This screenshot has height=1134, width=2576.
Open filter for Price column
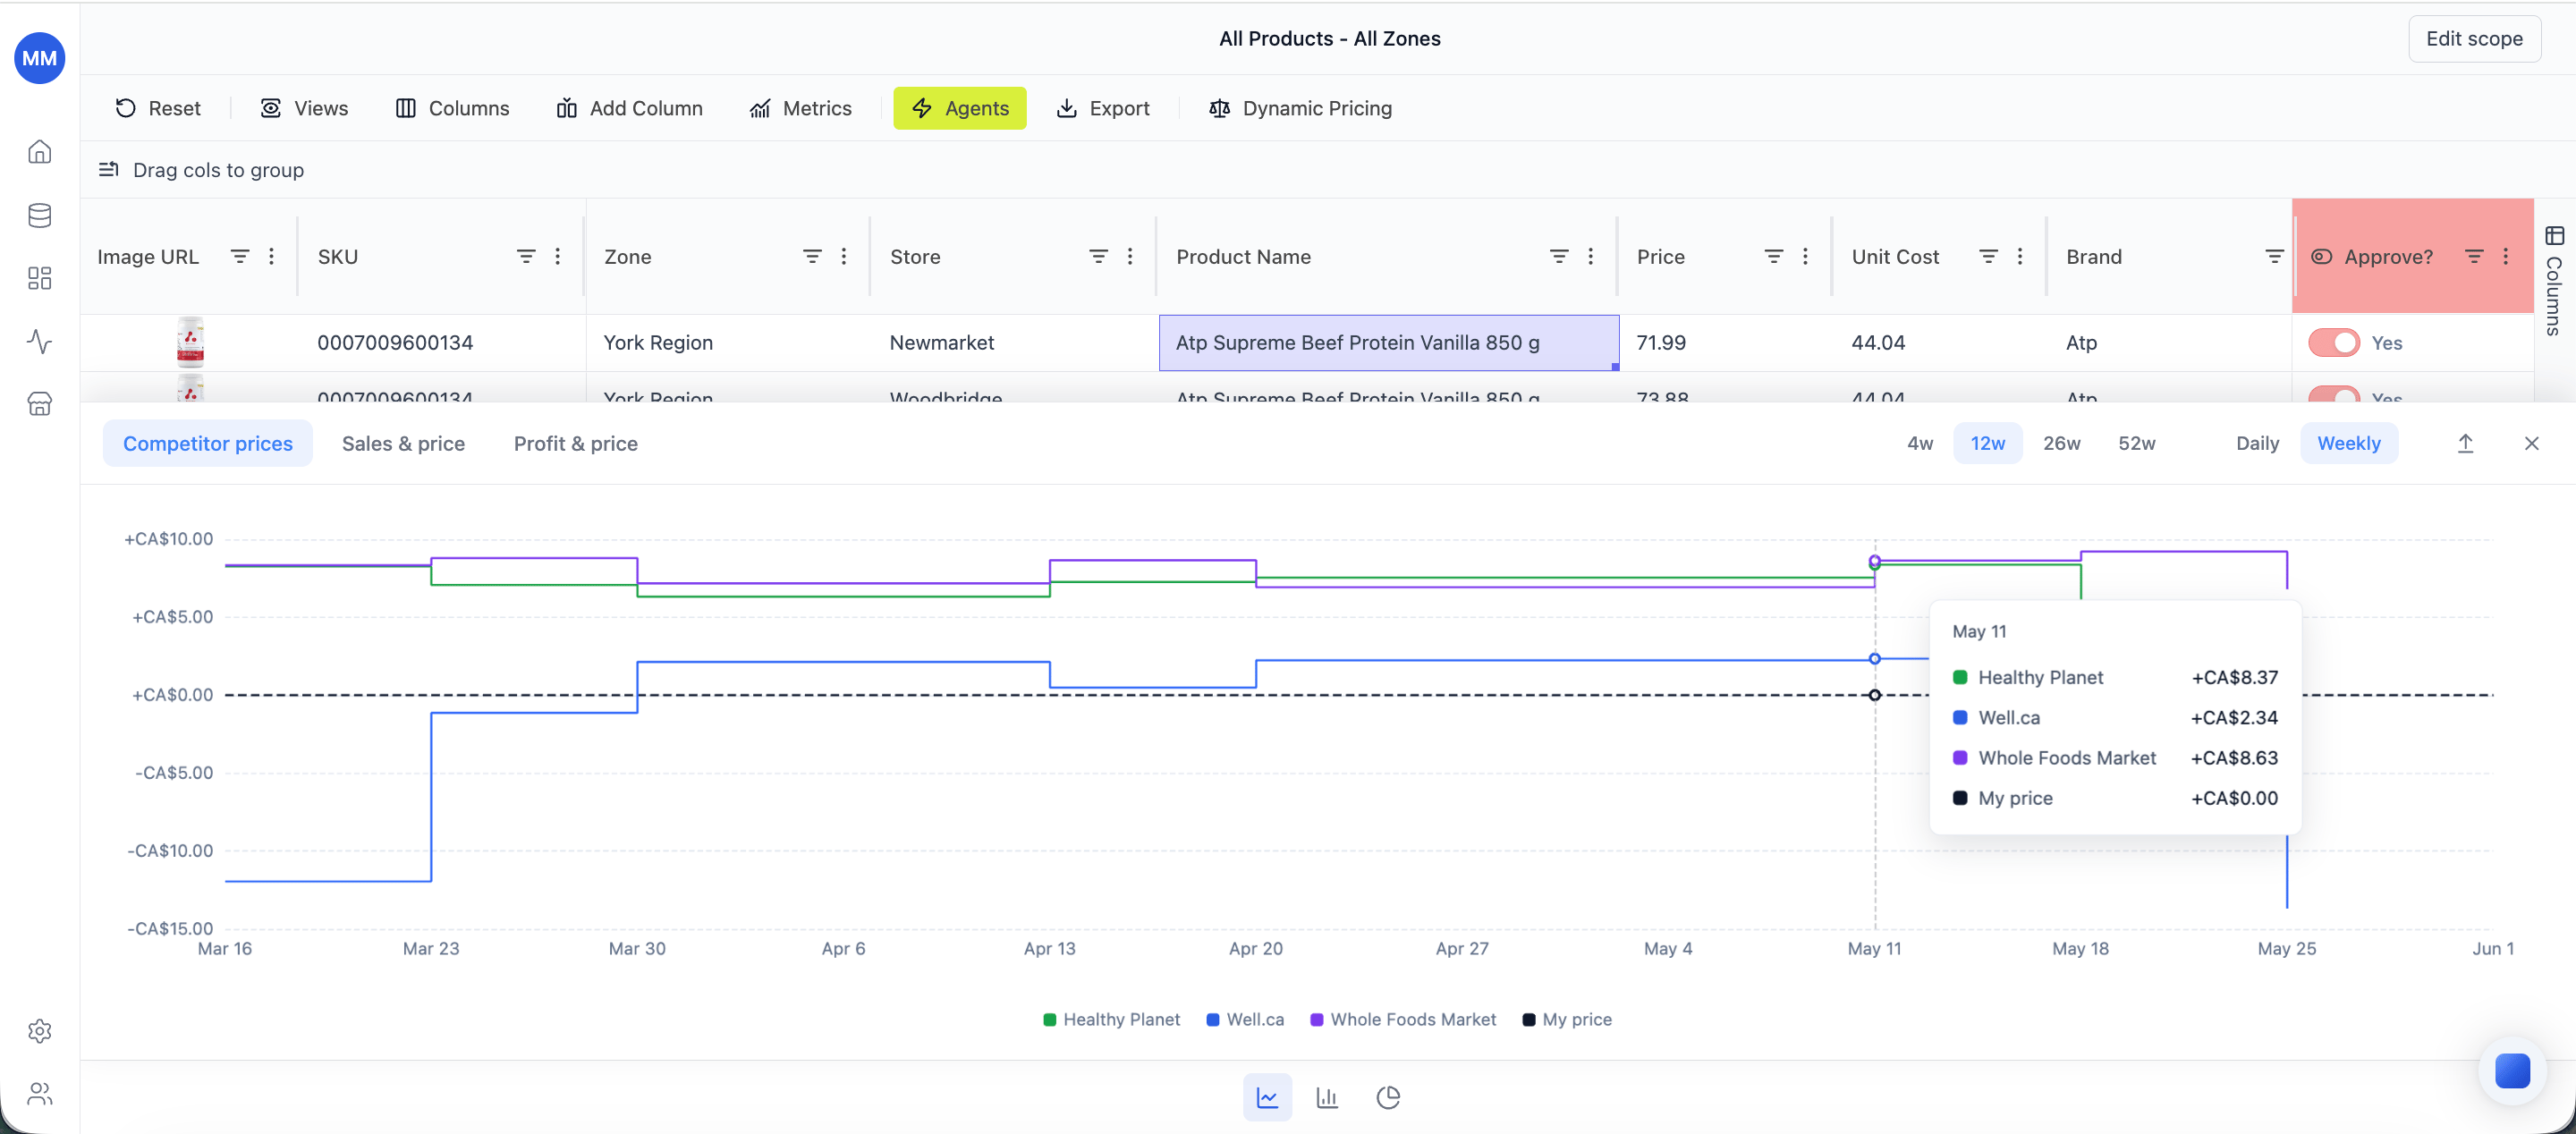pos(1773,257)
